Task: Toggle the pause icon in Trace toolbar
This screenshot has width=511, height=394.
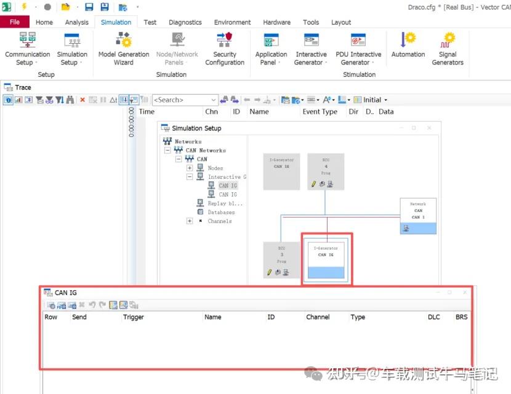Action: 103,100
